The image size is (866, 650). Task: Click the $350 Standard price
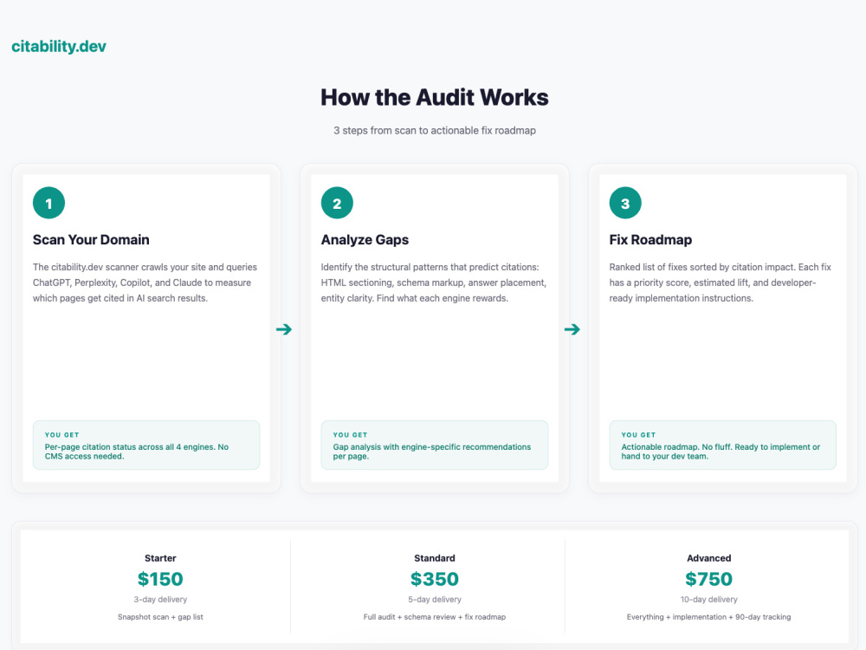tap(435, 579)
